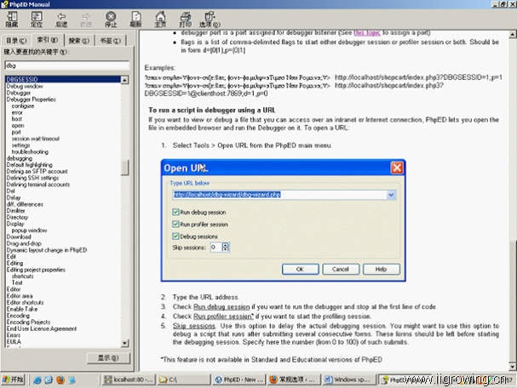Open the Bookmarks (书签) tab
Viewport: 517px width, 388px height.
[x=110, y=41]
